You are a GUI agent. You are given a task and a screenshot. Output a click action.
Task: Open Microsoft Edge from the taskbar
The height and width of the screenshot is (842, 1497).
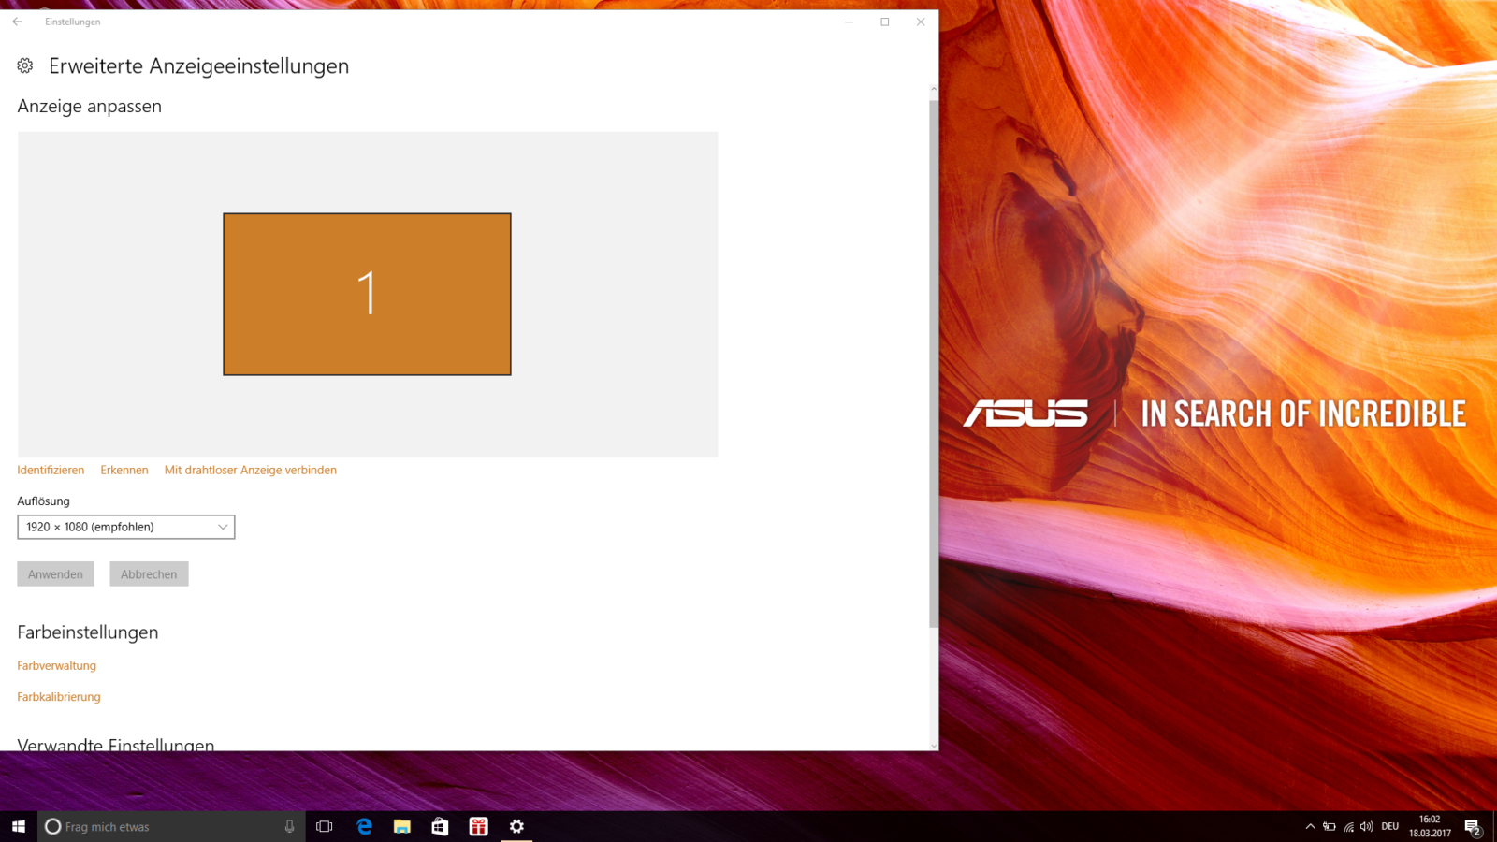point(364,826)
